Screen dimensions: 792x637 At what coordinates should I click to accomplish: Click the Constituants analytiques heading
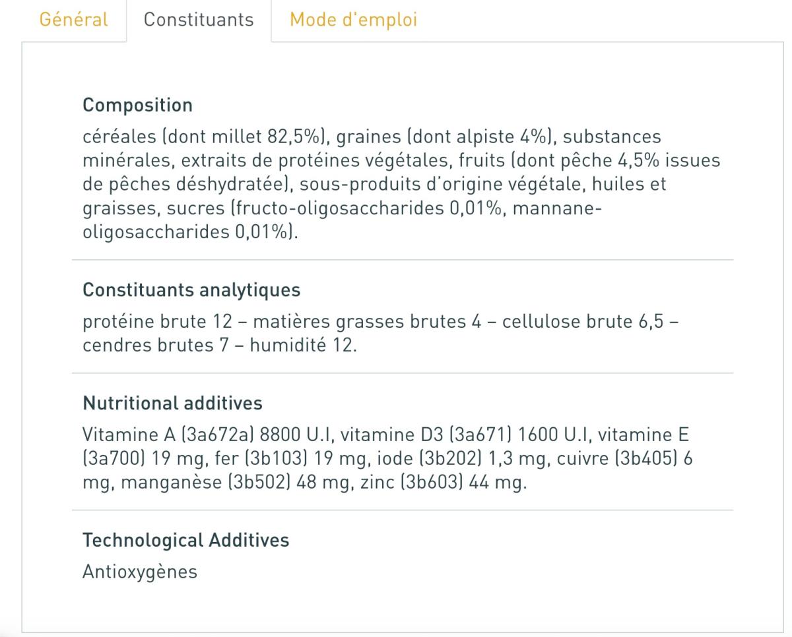tap(191, 289)
